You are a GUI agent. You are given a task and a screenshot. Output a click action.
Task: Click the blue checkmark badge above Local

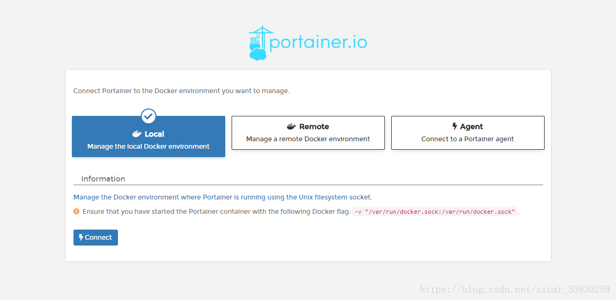pos(149,116)
